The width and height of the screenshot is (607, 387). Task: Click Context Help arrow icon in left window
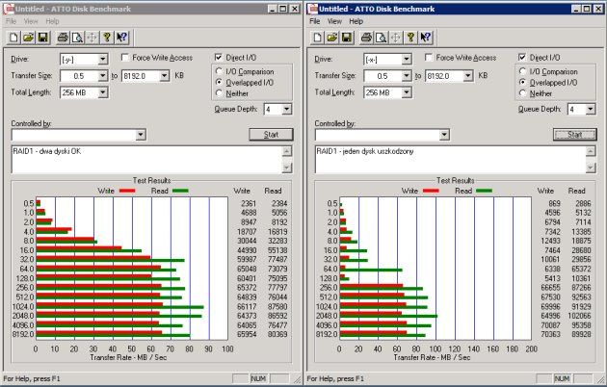[121, 38]
